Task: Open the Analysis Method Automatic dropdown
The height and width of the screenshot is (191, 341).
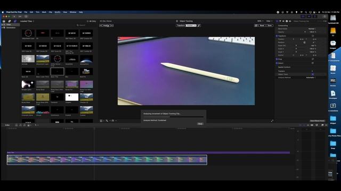Action: 311,77
